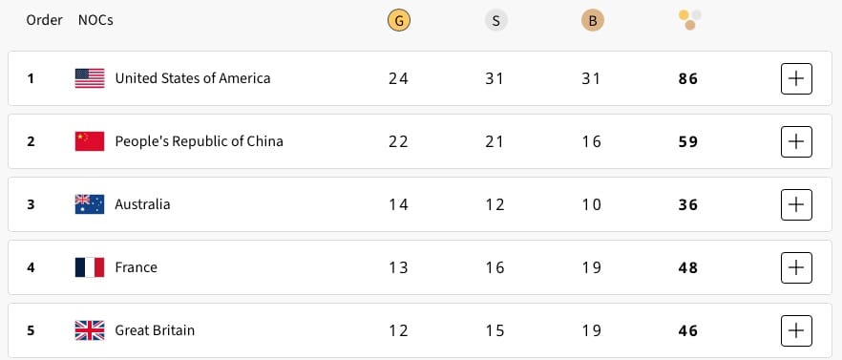Click the Gold medal column icon
The width and height of the screenshot is (842, 360).
tap(399, 21)
